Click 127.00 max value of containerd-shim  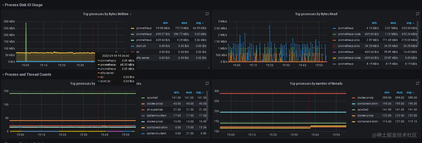[x=400, y=121]
